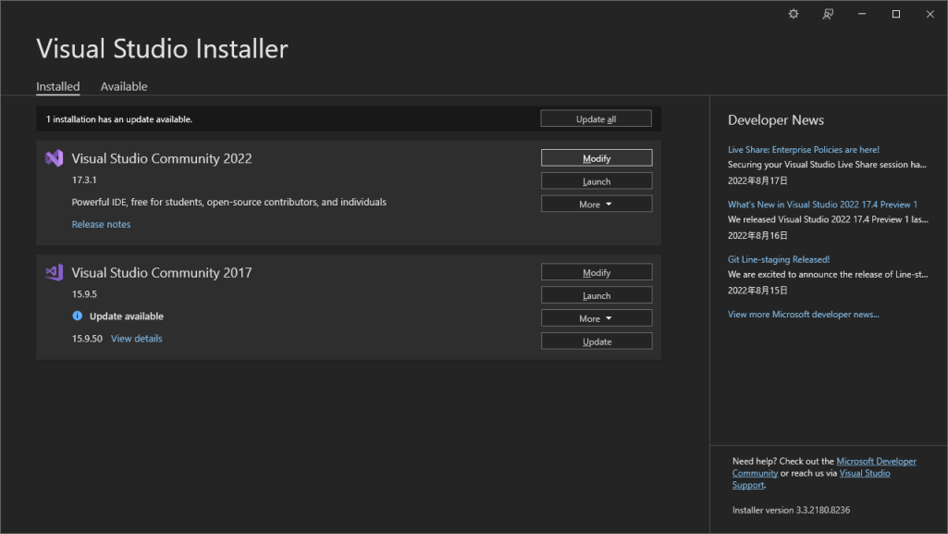
Task: Expand More menu for Visual Studio 2017
Action: (x=597, y=318)
